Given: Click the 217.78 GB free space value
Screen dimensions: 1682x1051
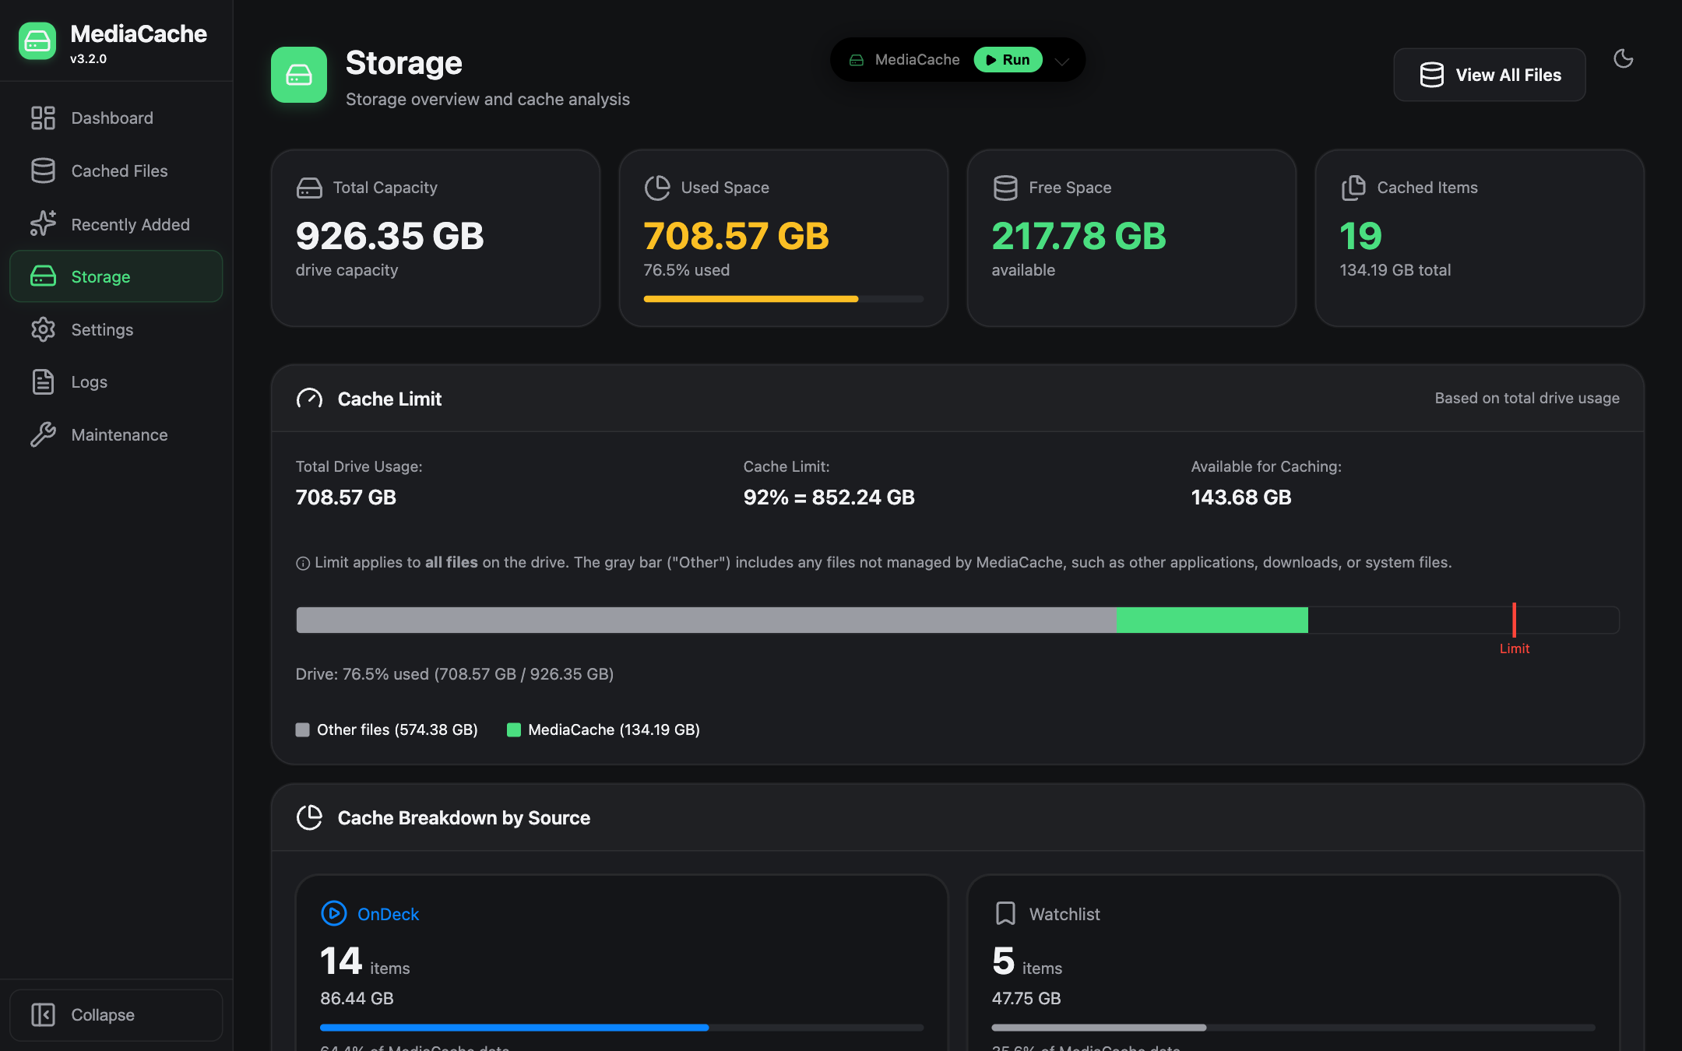Looking at the screenshot, I should 1079,236.
